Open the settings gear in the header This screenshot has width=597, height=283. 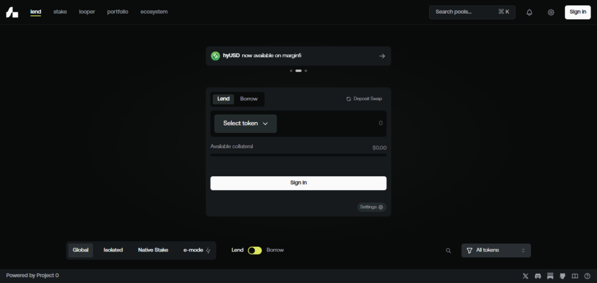click(x=551, y=12)
